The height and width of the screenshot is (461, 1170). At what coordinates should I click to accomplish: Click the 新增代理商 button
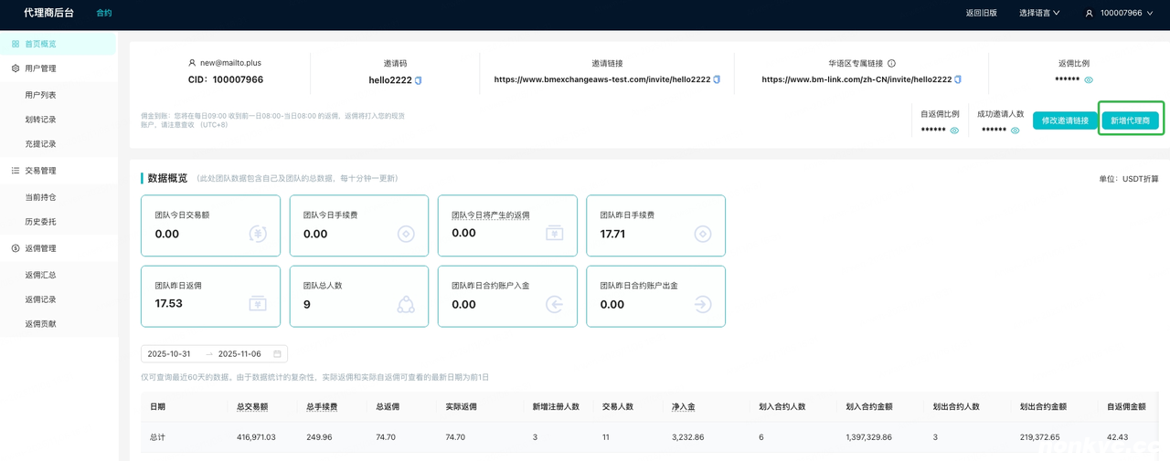click(1131, 120)
